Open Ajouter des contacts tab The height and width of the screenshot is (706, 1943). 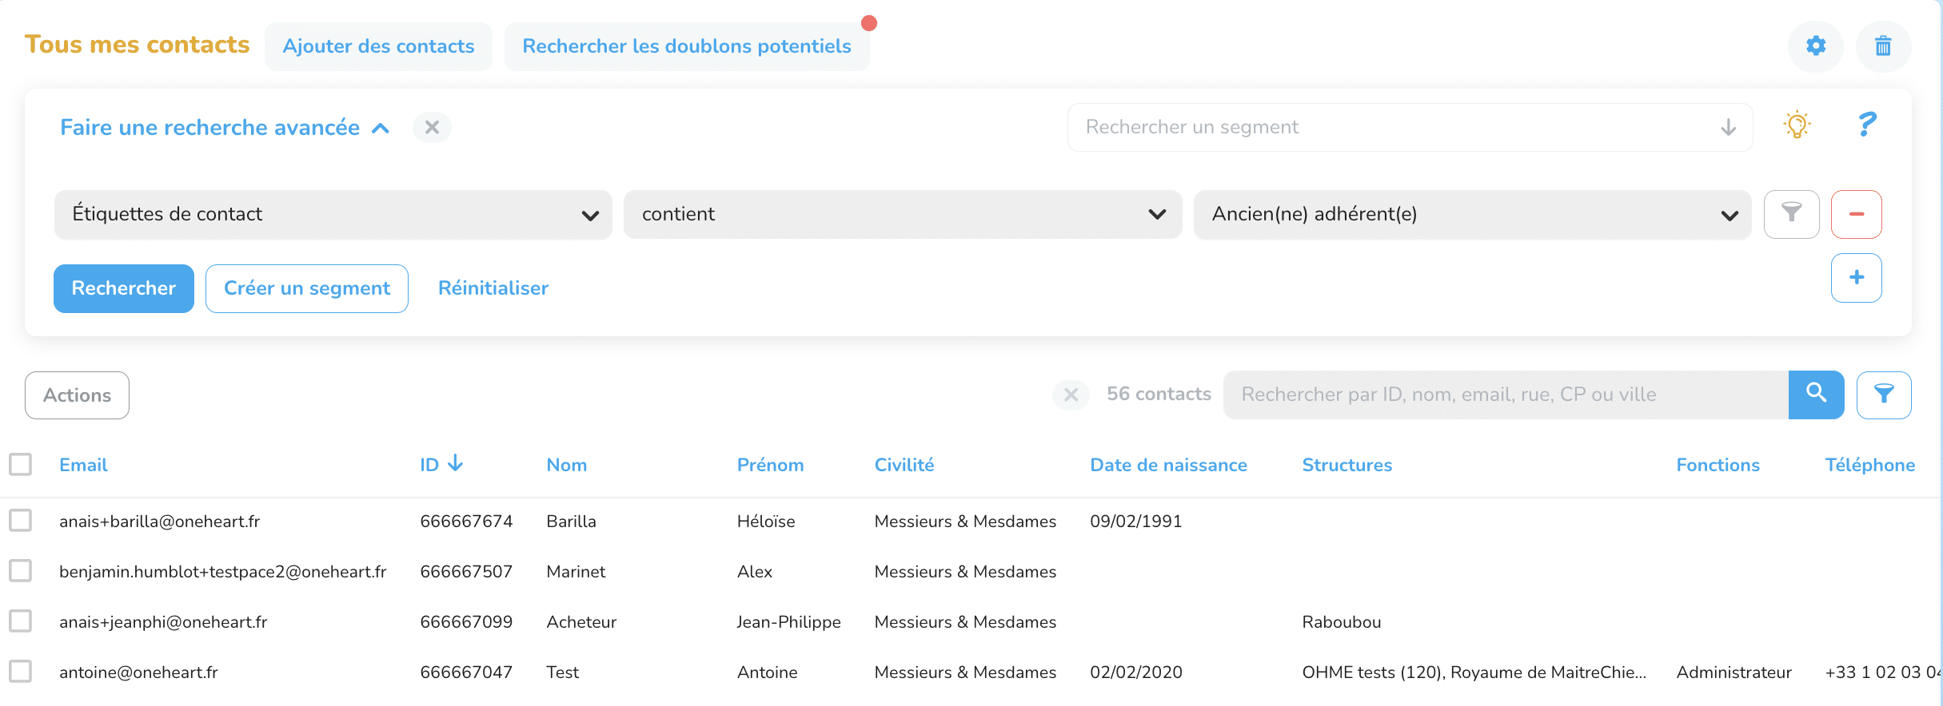tap(378, 46)
